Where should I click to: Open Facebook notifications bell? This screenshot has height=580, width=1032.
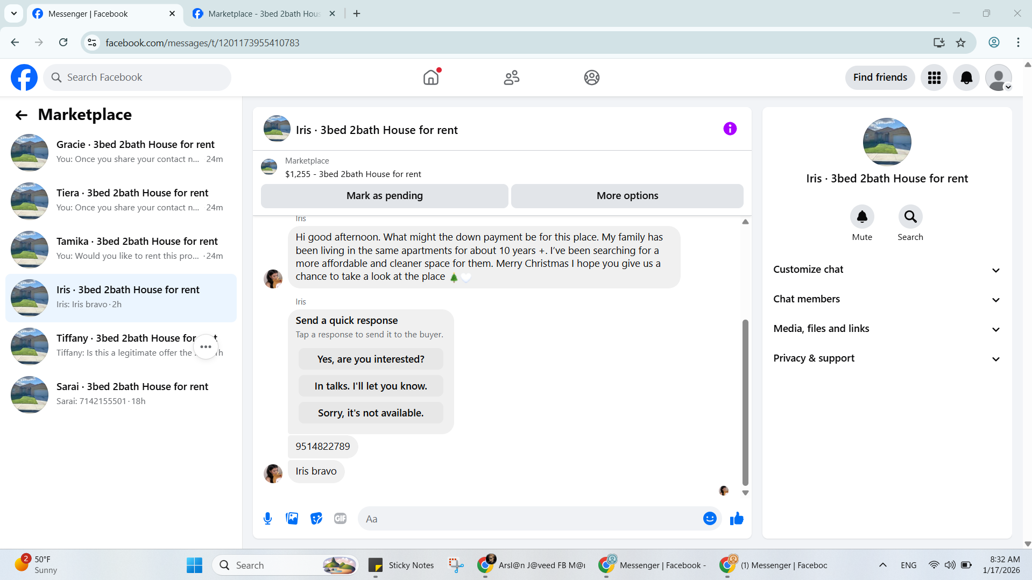(966, 77)
